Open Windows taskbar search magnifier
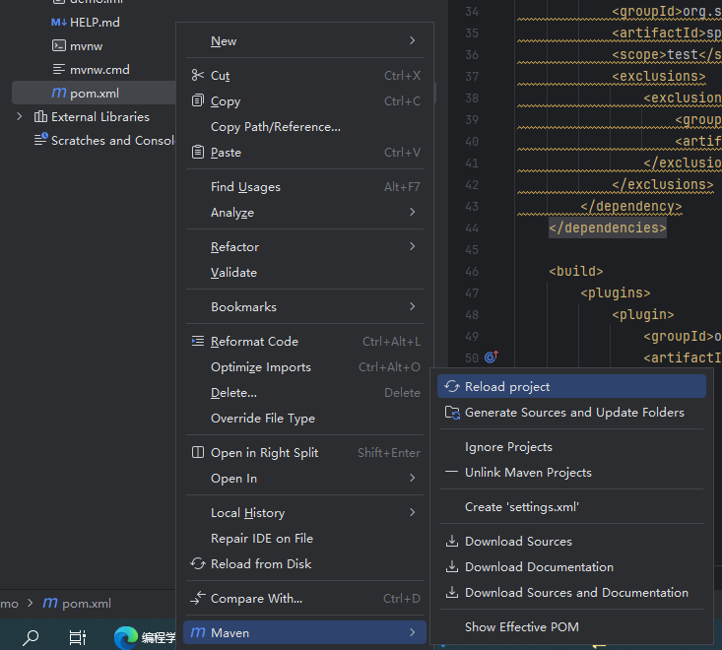This screenshot has width=722, height=650. click(31, 637)
